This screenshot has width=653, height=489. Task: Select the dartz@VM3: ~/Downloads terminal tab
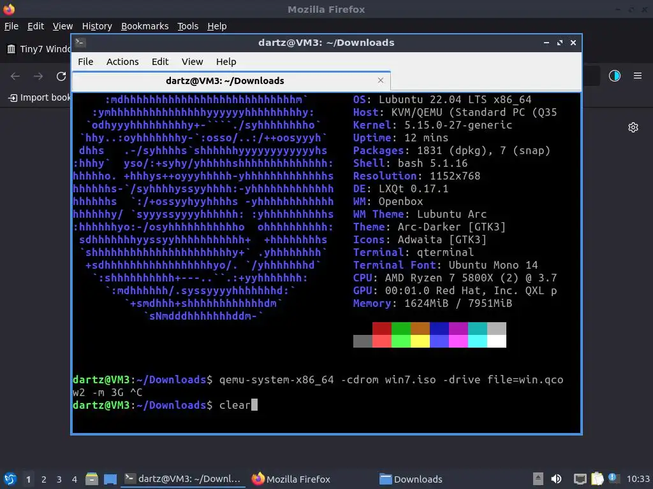tap(231, 81)
